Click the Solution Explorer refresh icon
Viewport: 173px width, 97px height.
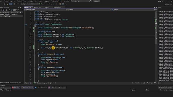[x=12, y=10]
